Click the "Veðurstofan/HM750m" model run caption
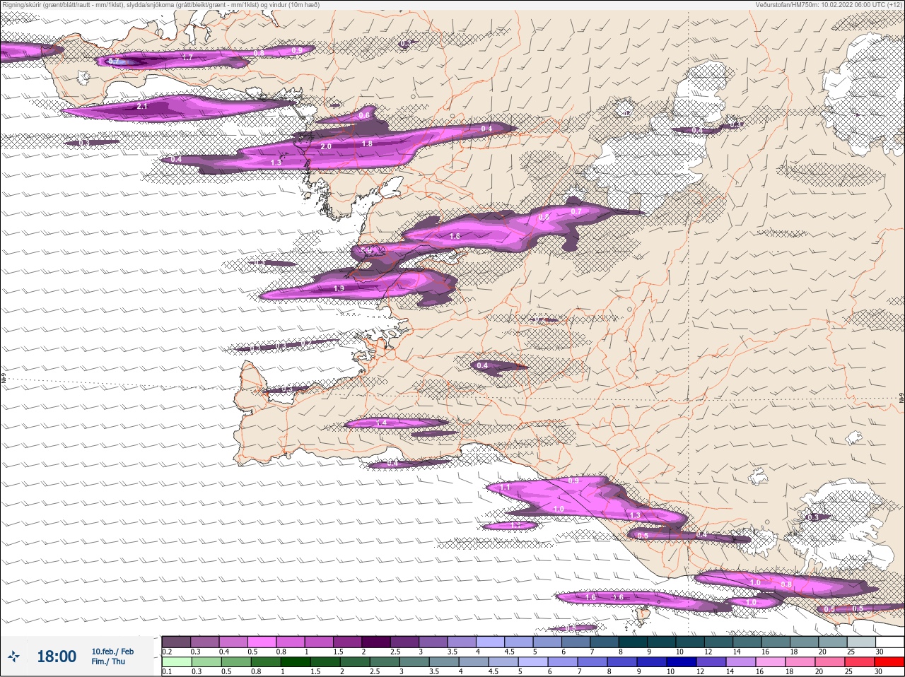This screenshot has width=905, height=677. (829, 5)
